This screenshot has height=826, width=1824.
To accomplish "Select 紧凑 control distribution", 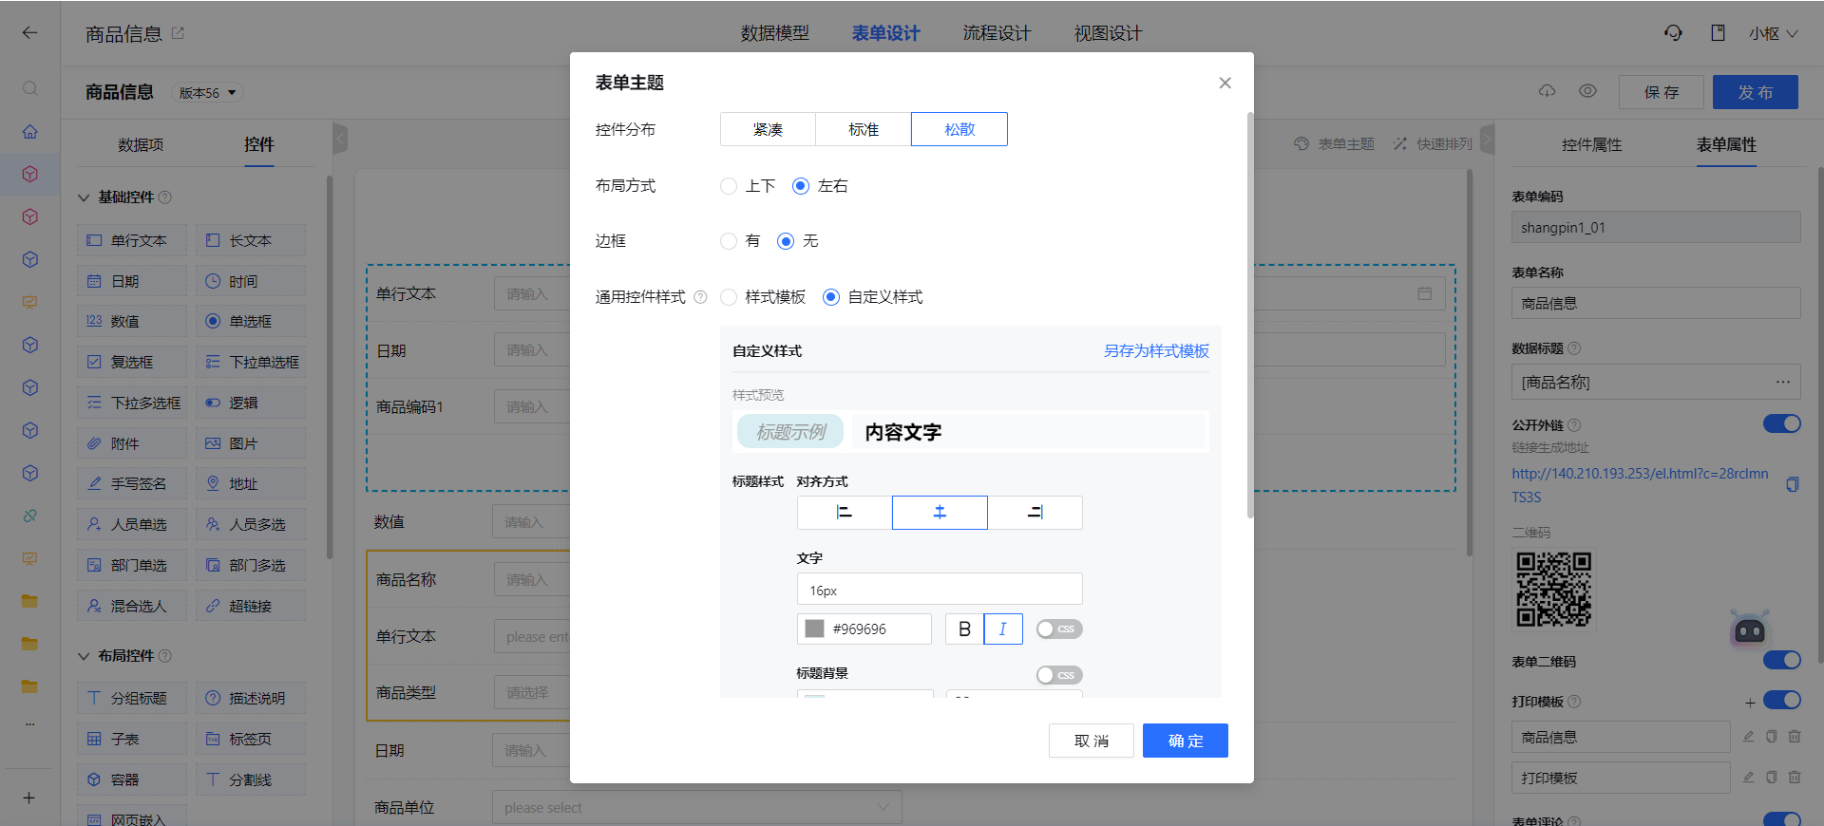I will [768, 129].
